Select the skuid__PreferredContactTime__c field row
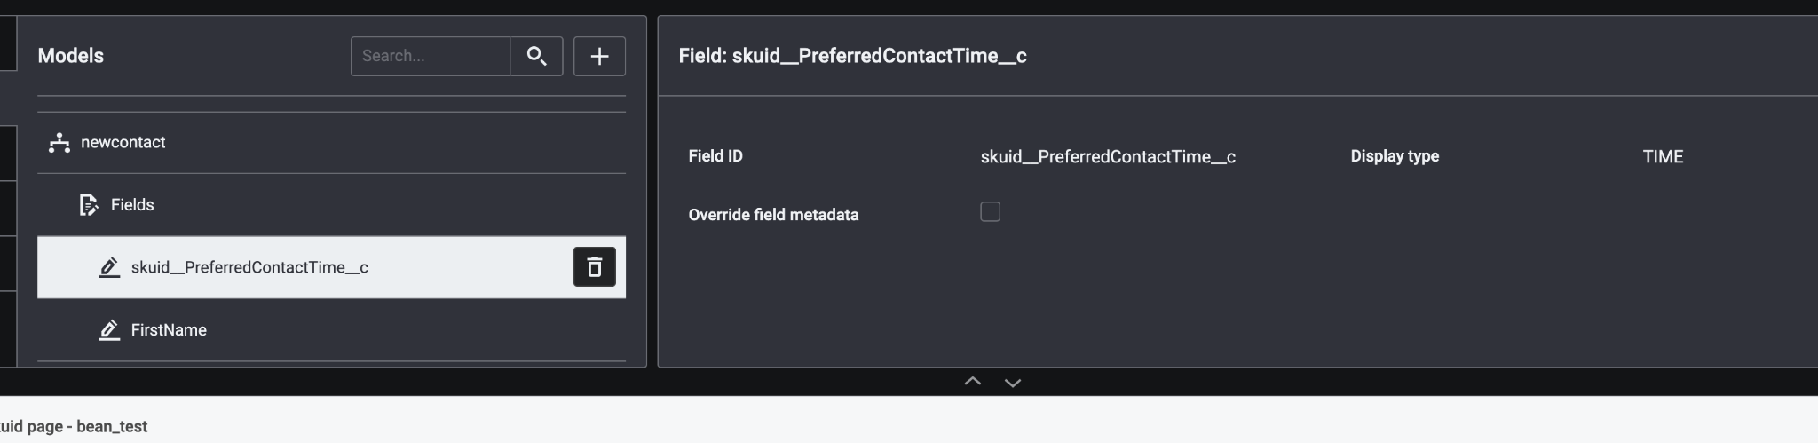The height and width of the screenshot is (443, 1818). click(x=249, y=267)
